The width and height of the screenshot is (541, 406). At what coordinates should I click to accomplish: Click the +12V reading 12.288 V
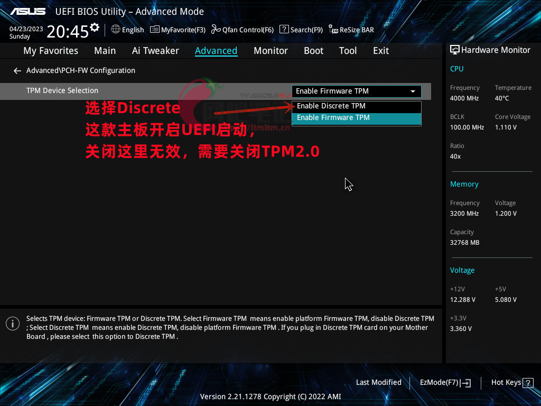point(462,300)
